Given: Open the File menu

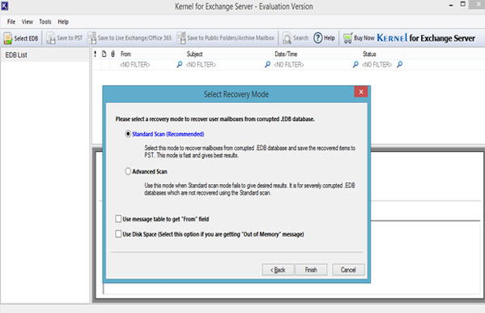Looking at the screenshot, I should (11, 22).
